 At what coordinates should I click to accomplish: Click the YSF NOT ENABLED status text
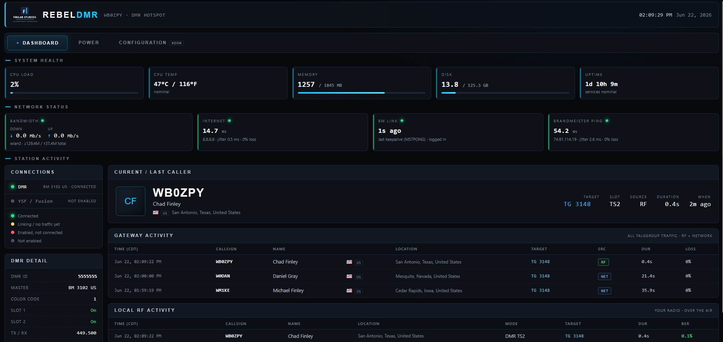[x=82, y=201]
